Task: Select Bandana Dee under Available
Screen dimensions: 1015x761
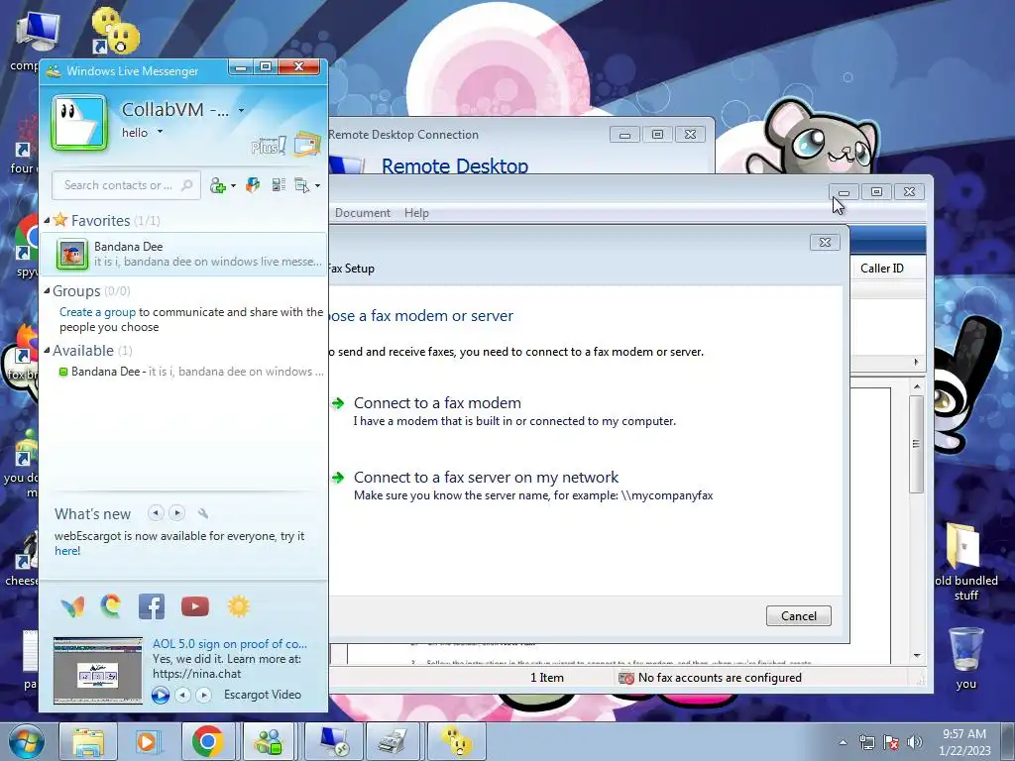Action: (183, 372)
